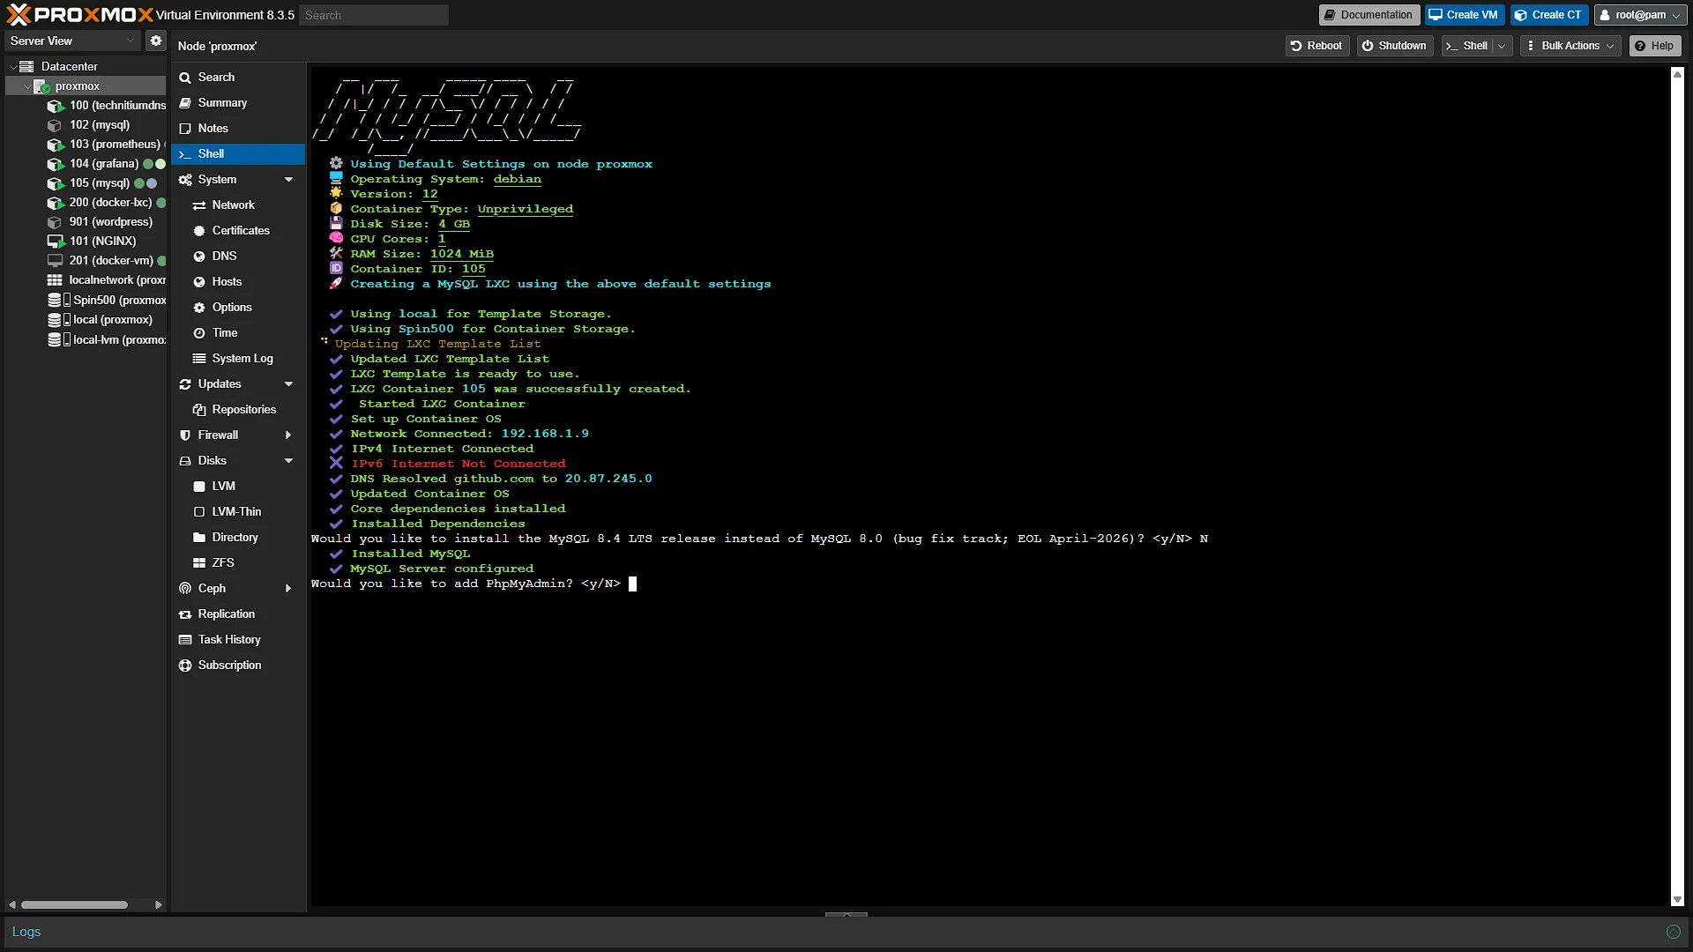
Task: Open the Search panel for node
Action: tap(238, 78)
